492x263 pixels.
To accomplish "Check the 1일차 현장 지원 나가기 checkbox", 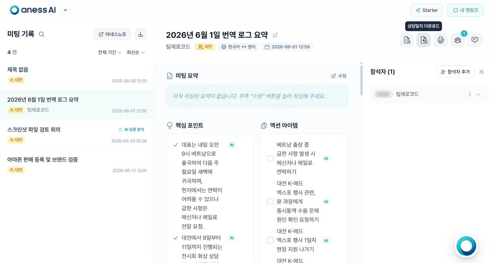I will point(270,240).
